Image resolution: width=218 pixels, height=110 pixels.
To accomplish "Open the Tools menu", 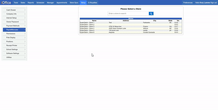I will [x=16, y=3].
